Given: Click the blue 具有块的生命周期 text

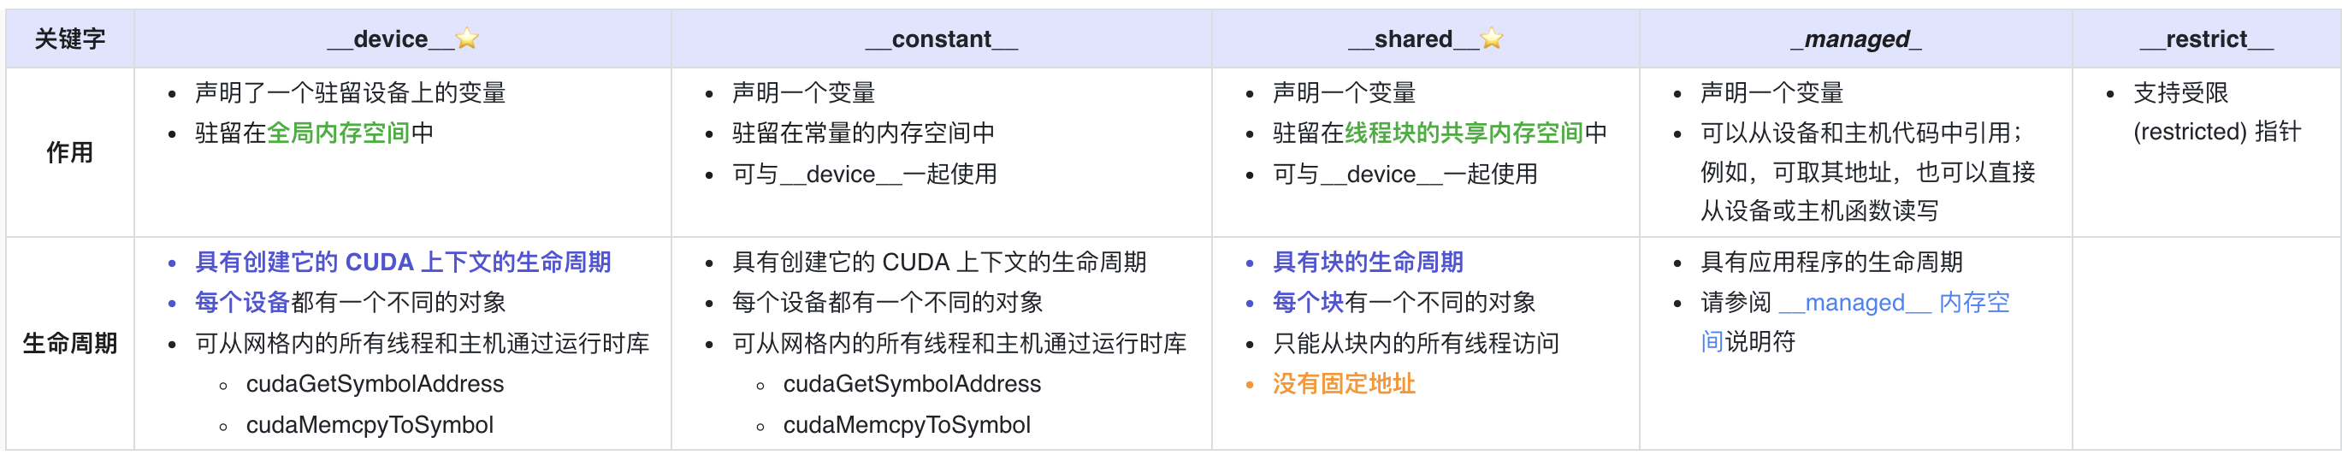Looking at the screenshot, I should [x=1368, y=263].
